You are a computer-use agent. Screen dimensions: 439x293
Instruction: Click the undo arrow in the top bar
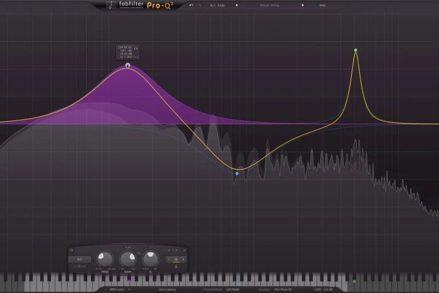pos(191,5)
